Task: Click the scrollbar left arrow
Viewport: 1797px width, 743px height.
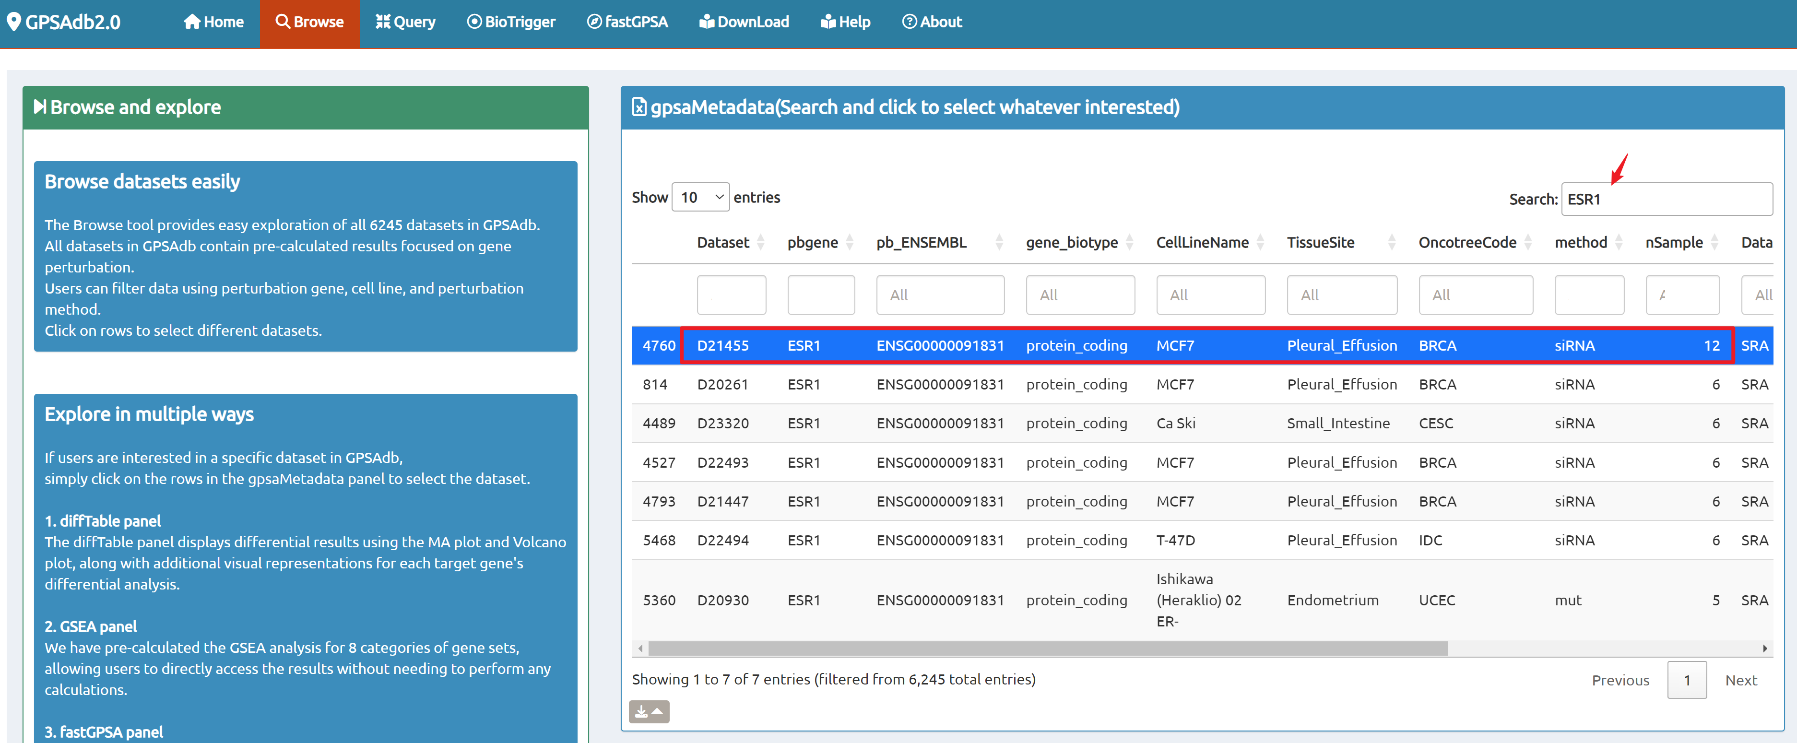Action: tap(640, 648)
